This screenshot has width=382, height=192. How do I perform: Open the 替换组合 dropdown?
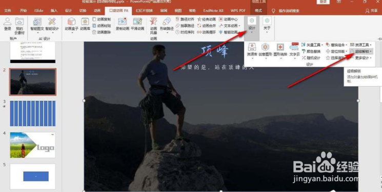click(x=336, y=45)
